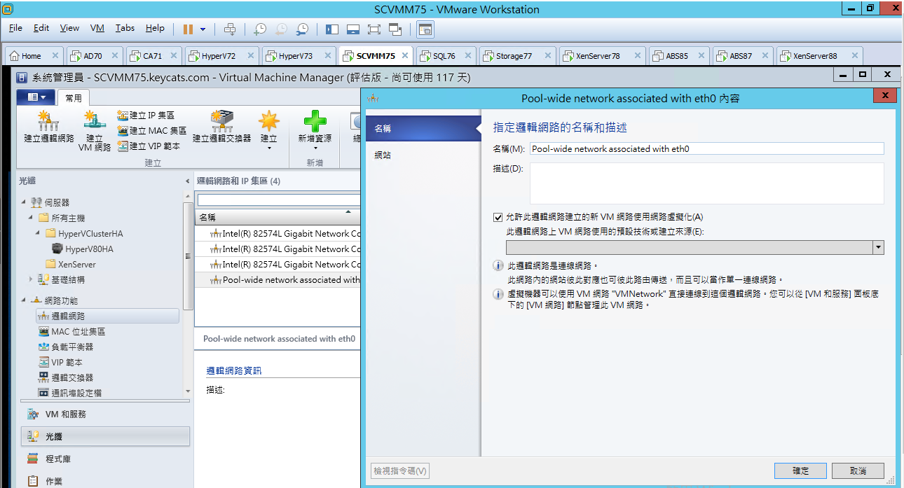Collapse the HyperVClusterHA tree node
This screenshot has width=904, height=488.
coord(39,233)
